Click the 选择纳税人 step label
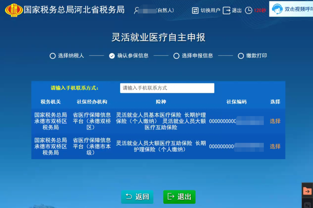 coord(71,56)
